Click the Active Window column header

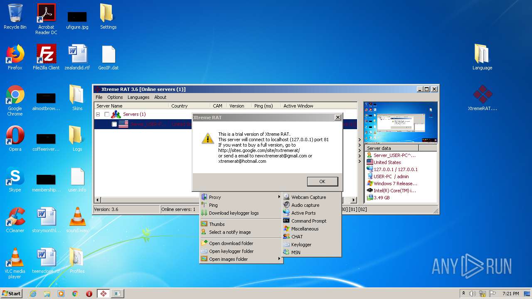318,106
